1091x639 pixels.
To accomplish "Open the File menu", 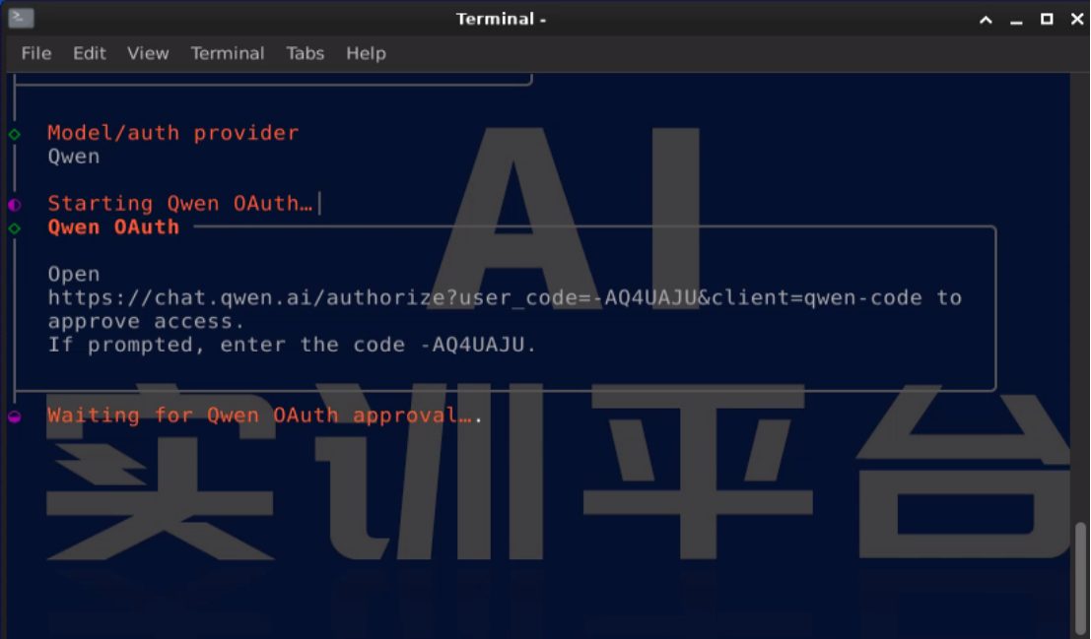I will tap(36, 53).
